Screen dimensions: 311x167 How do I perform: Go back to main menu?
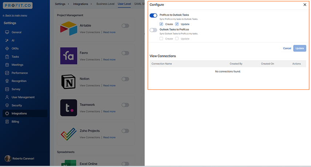(15, 16)
